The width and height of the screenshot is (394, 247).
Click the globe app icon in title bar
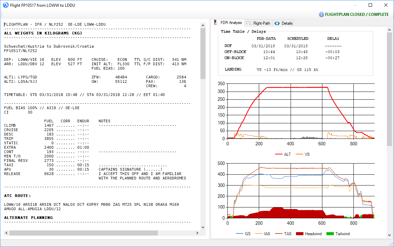click(x=5, y=5)
